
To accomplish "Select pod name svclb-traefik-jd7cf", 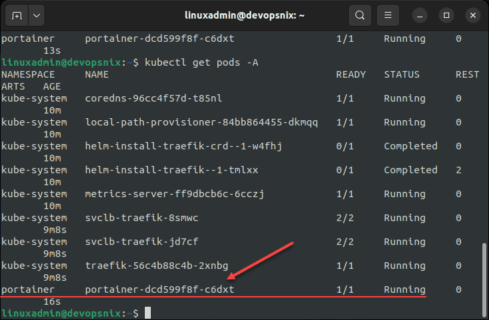I will (x=142, y=242).
